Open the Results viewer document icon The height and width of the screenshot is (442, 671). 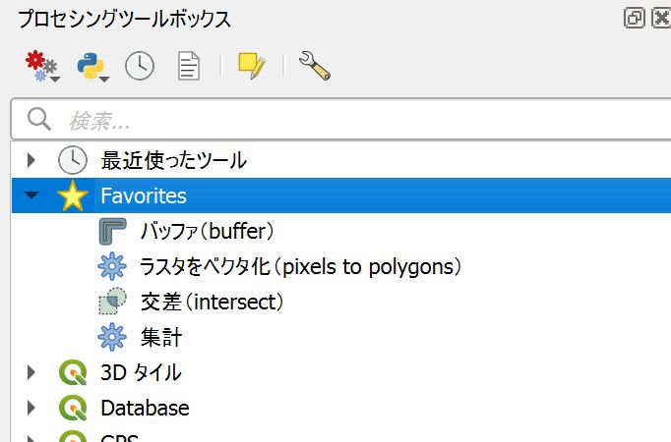[189, 66]
